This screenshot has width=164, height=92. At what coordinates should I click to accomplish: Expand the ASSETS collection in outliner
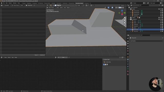(x=129, y=18)
